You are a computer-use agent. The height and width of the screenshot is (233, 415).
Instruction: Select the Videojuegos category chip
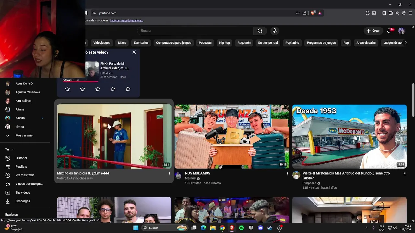[x=102, y=43]
